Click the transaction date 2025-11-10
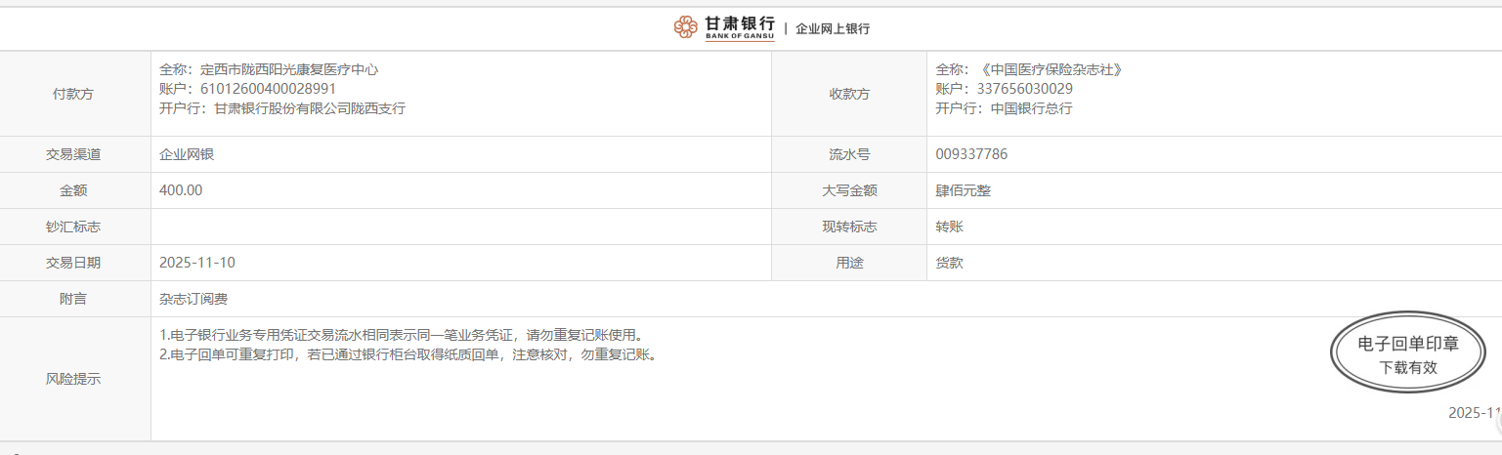The height and width of the screenshot is (455, 1502). [196, 263]
